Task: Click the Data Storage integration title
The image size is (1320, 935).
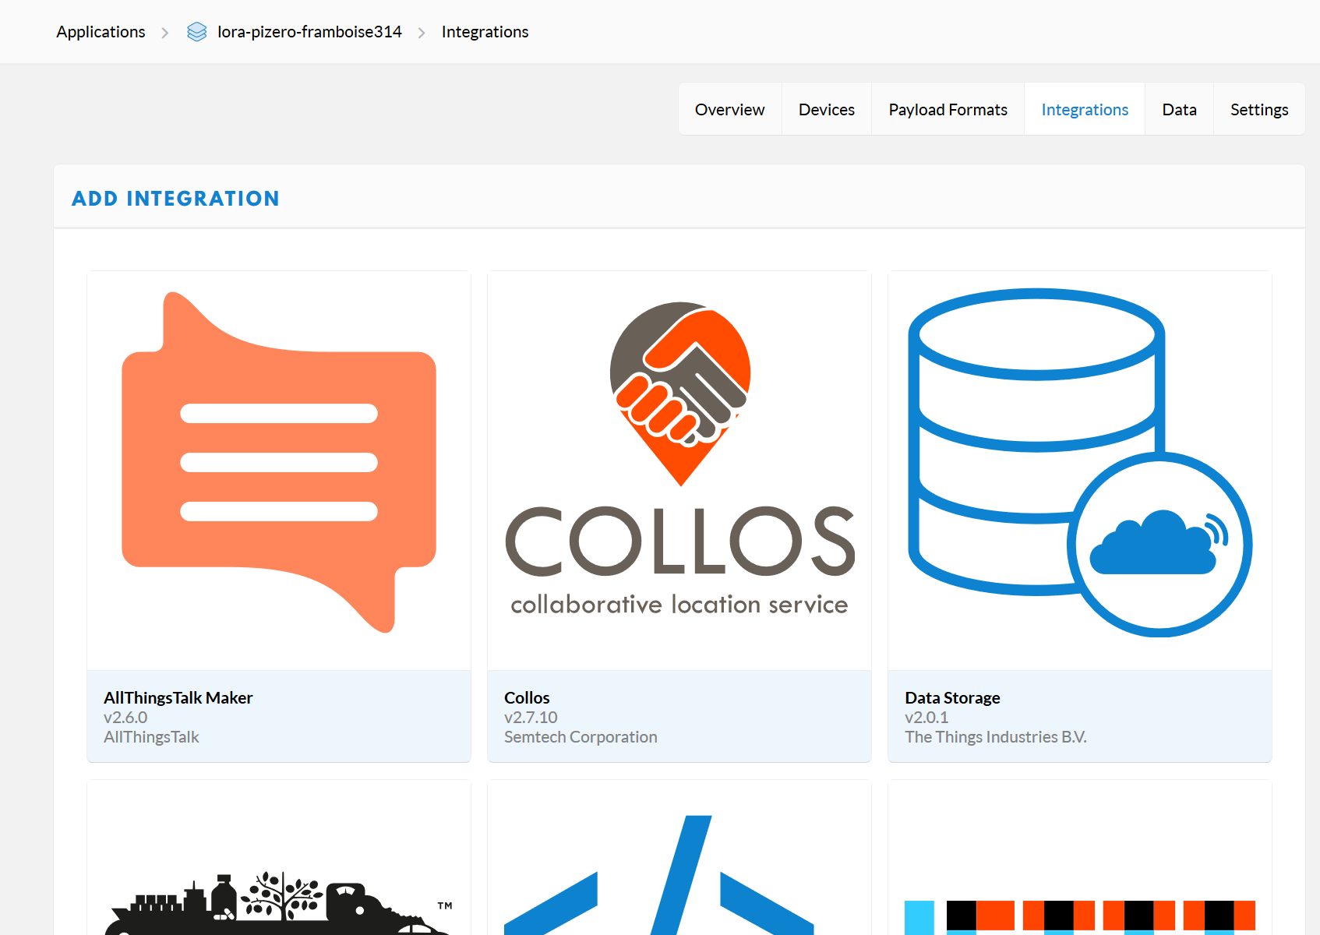Action: tap(952, 697)
